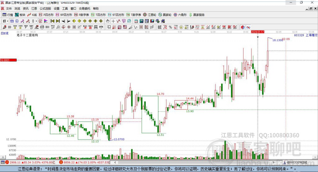Image resolution: width=318 pixels, height=172 pixels.
Task: Open the T四方形 time square
Action: click(x=98, y=15)
